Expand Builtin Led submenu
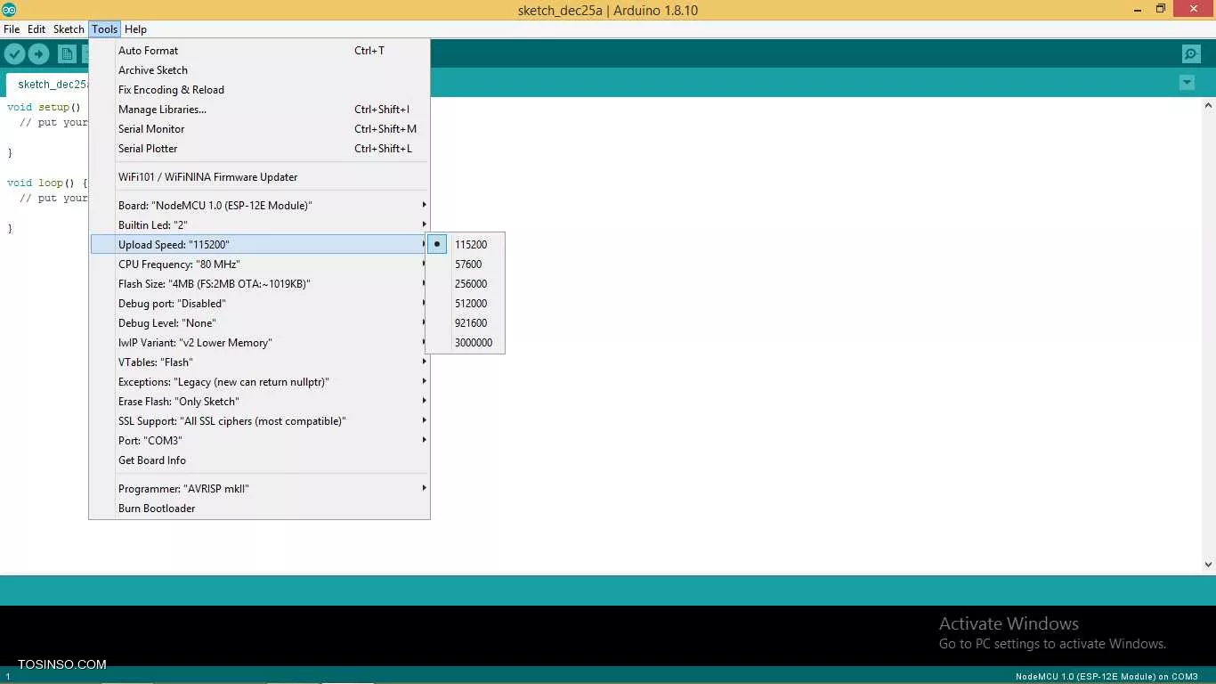Image resolution: width=1216 pixels, height=684 pixels. pyautogui.click(x=260, y=225)
